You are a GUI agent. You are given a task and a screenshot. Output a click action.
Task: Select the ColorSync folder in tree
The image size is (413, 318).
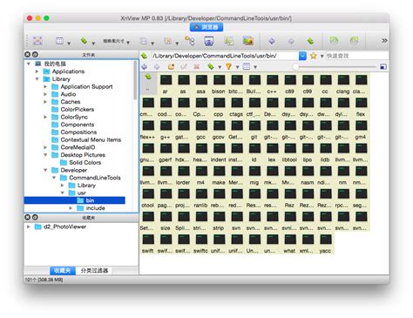pos(74,117)
